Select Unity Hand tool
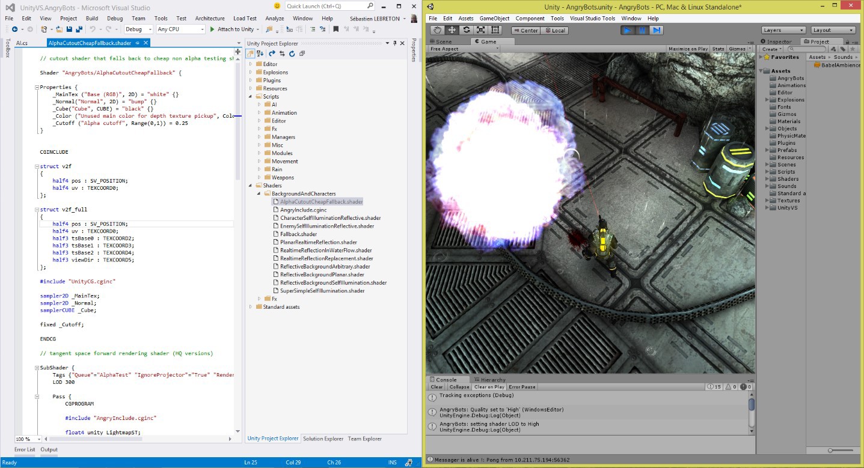 point(438,30)
